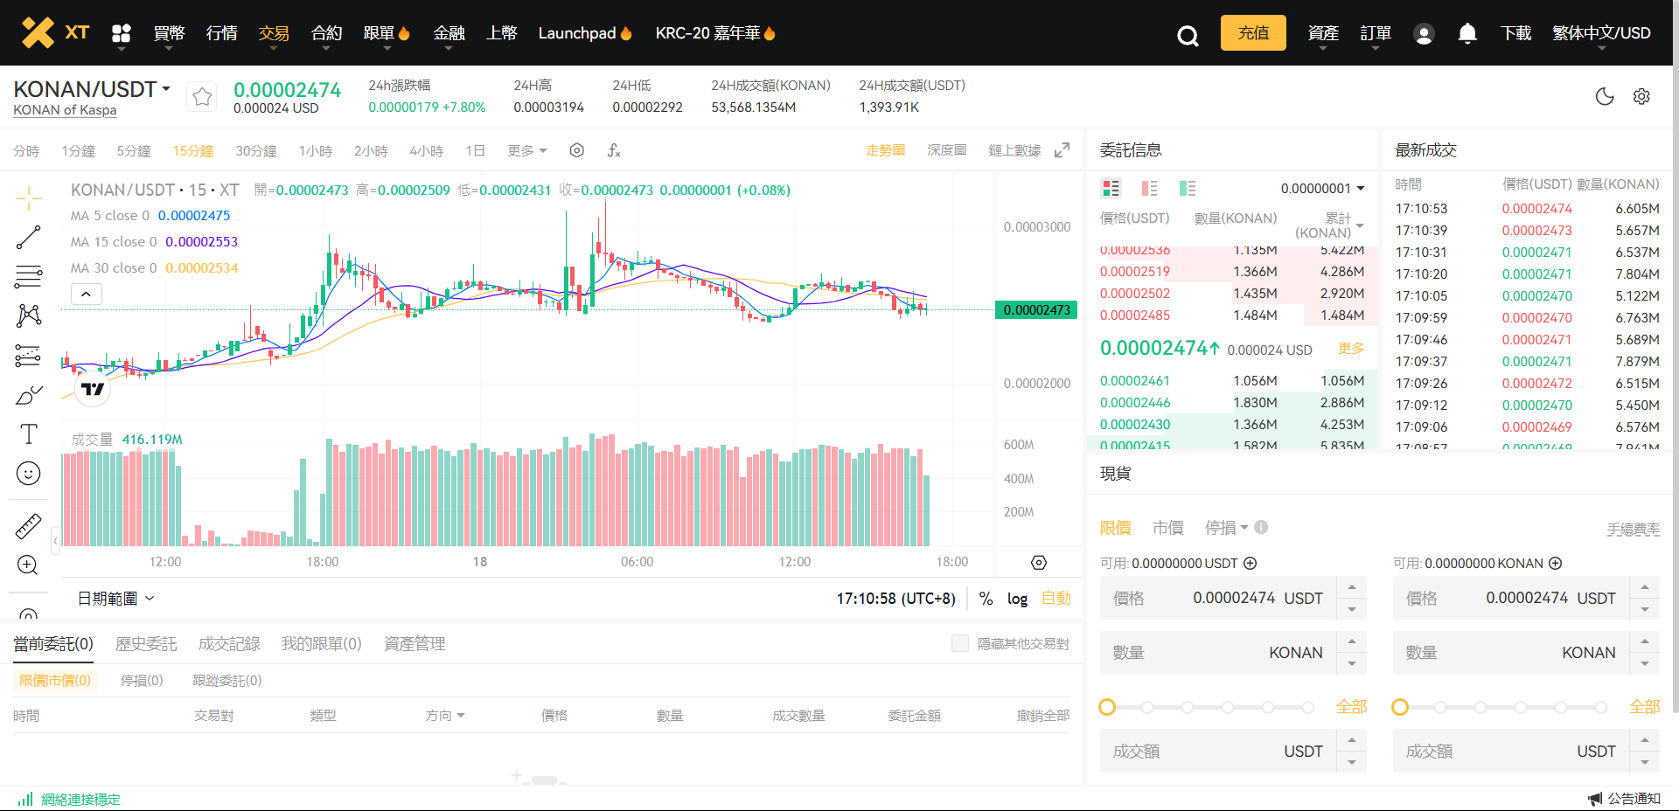Show both sides order book view

[1111, 188]
